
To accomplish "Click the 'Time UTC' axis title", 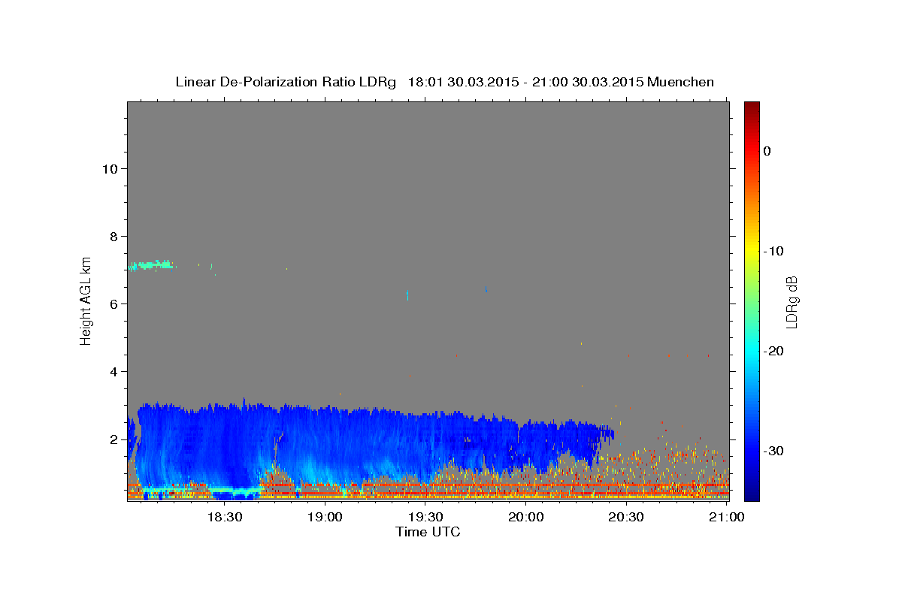I will tap(428, 532).
